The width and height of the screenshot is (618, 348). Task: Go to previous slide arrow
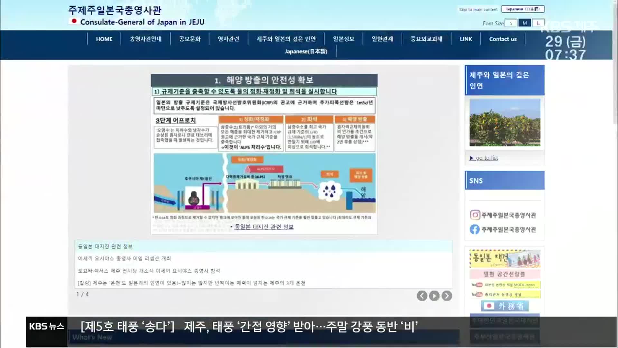pyautogui.click(x=422, y=296)
